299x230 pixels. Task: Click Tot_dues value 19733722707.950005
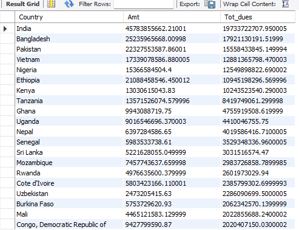(255, 29)
